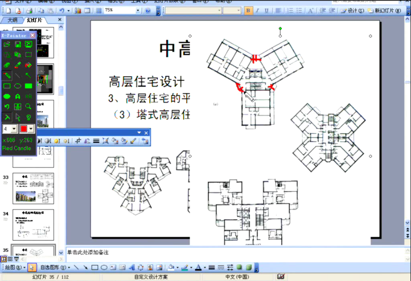The image size is (411, 281).
Task: Open the font name dropdown
Action: click(219, 11)
